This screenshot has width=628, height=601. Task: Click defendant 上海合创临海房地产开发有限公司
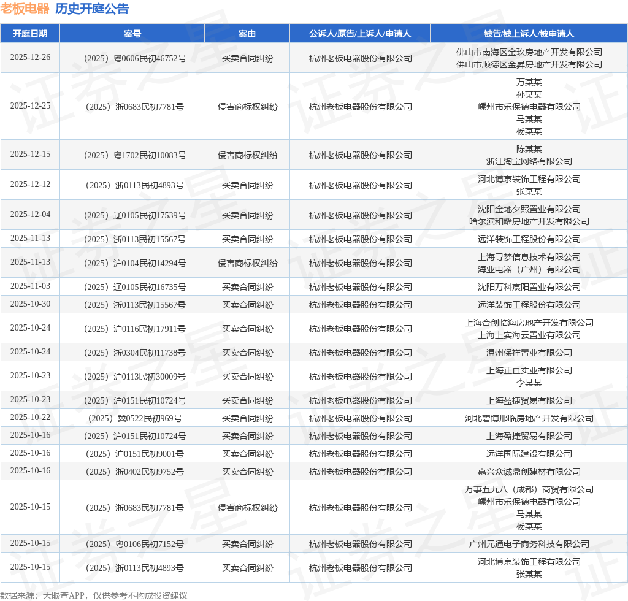click(529, 323)
